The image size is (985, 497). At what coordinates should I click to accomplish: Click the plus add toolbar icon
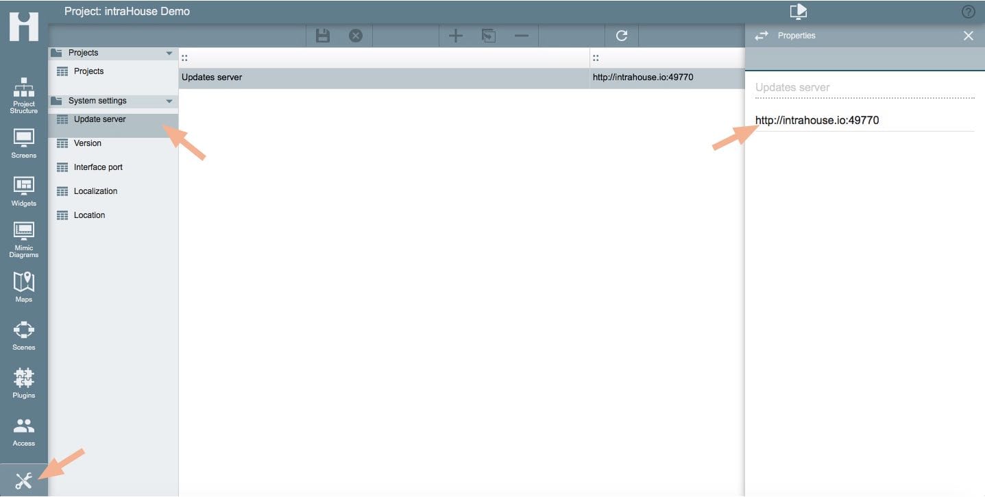[456, 36]
